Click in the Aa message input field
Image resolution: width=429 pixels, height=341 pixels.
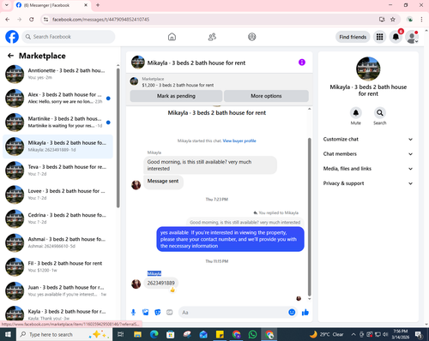click(x=233, y=313)
